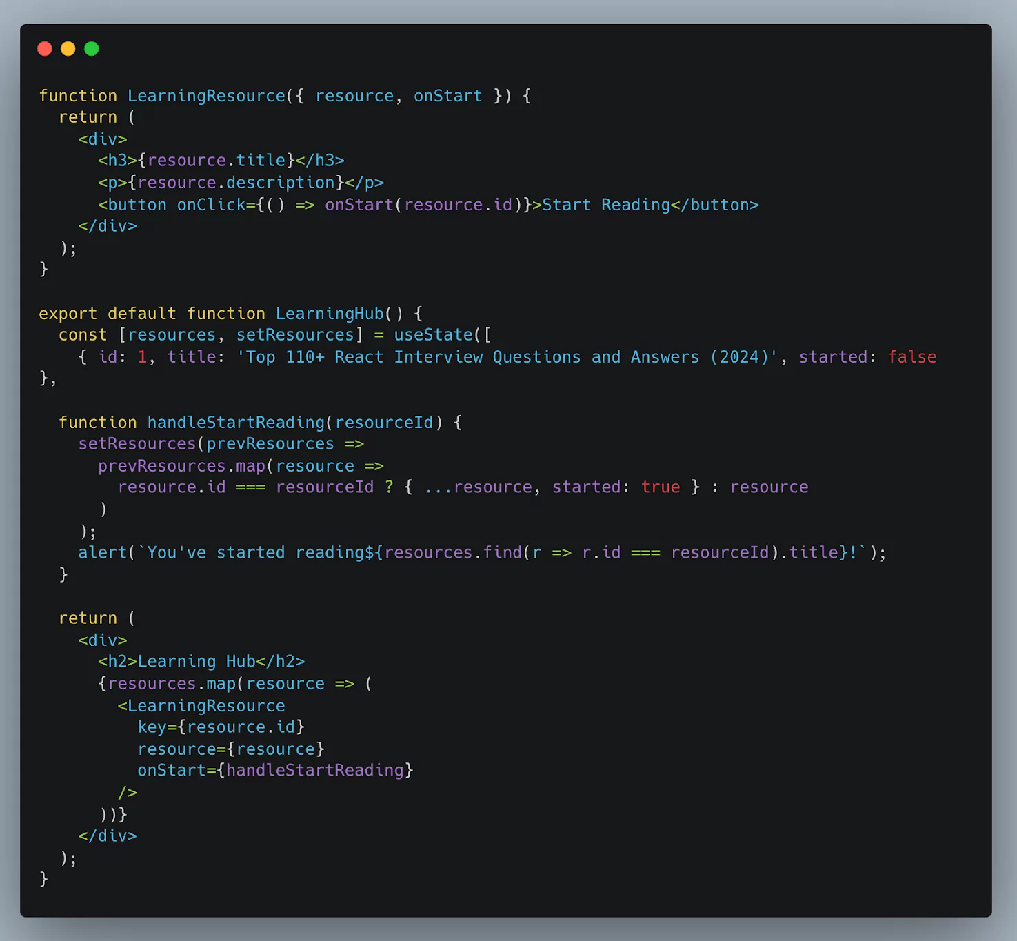Select the onStart={handleStartReading} prop
The height and width of the screenshot is (941, 1017).
pos(274,770)
